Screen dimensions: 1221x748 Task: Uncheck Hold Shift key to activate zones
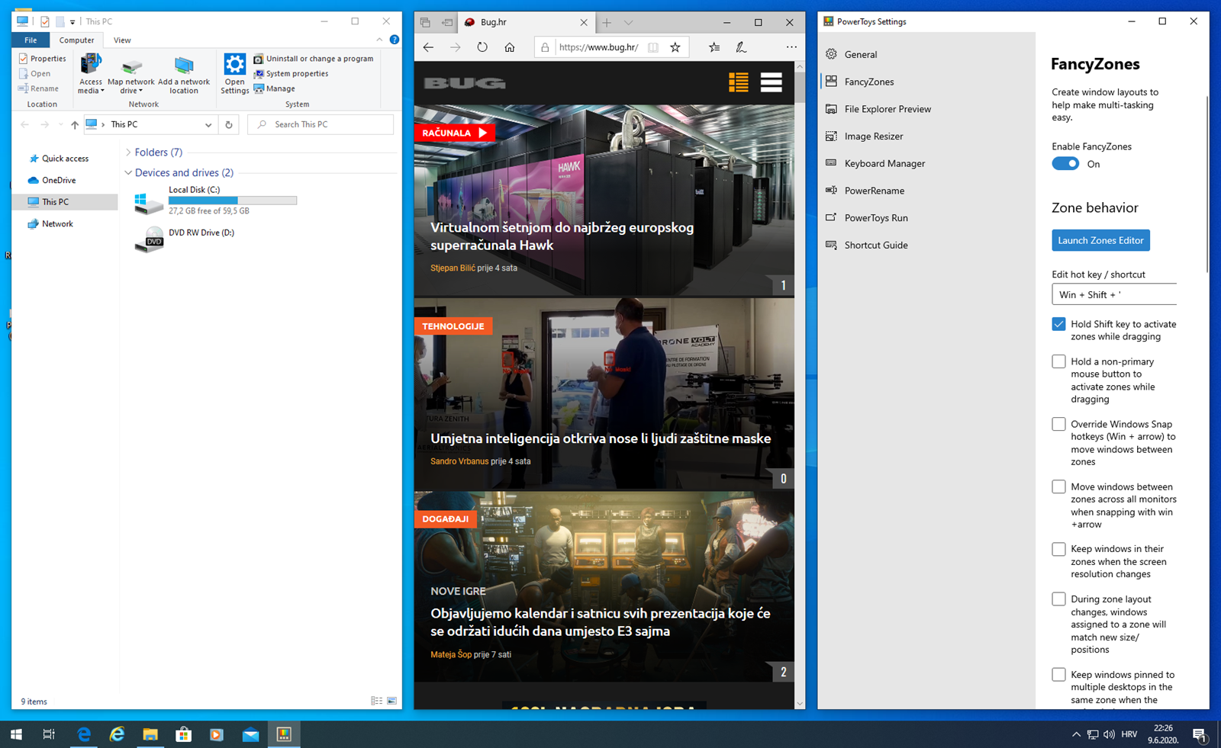(x=1058, y=324)
